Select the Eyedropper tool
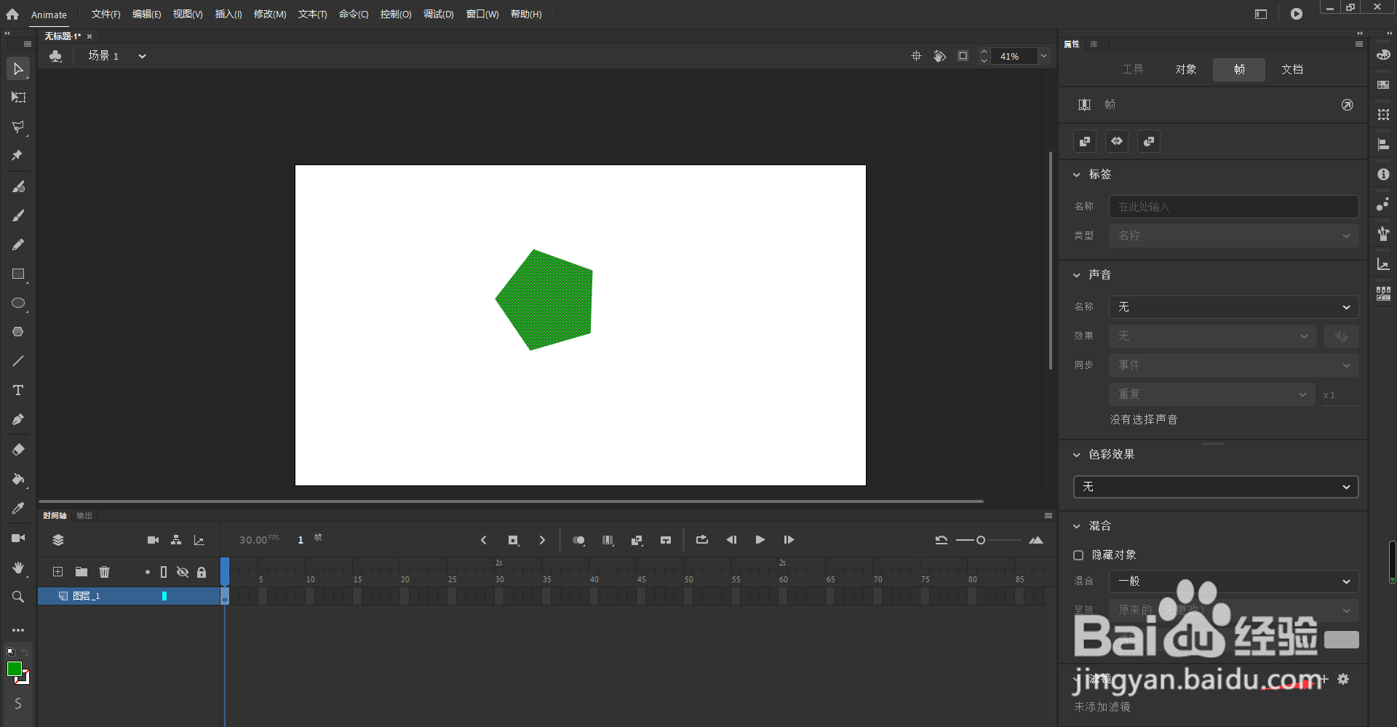1397x727 pixels. [18, 508]
